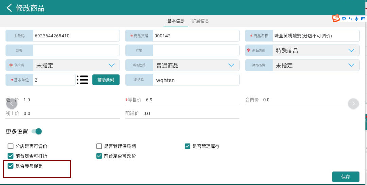Select the 基本信息 tab
This screenshot has width=367, height=185.
tap(176, 21)
